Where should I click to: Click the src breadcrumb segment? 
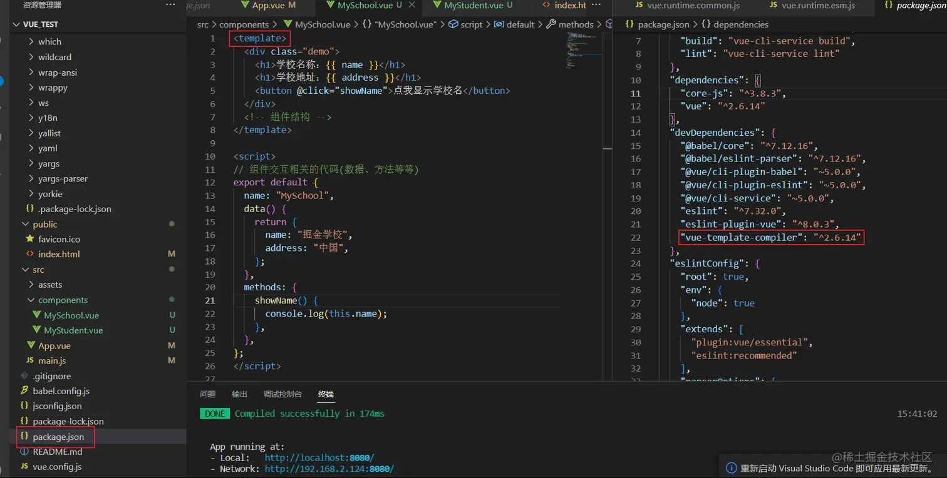coord(203,24)
